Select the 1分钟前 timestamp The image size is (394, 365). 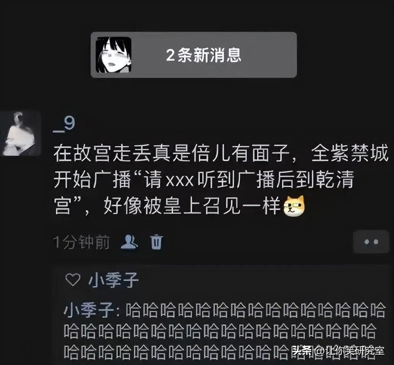point(81,242)
